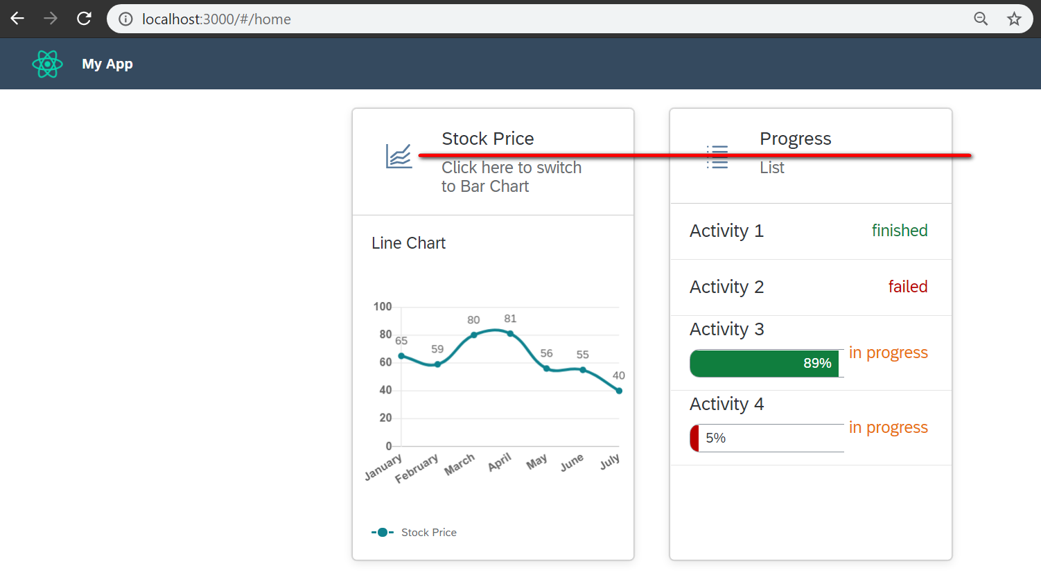Click the April data point
This screenshot has width=1041, height=586.
511,334
